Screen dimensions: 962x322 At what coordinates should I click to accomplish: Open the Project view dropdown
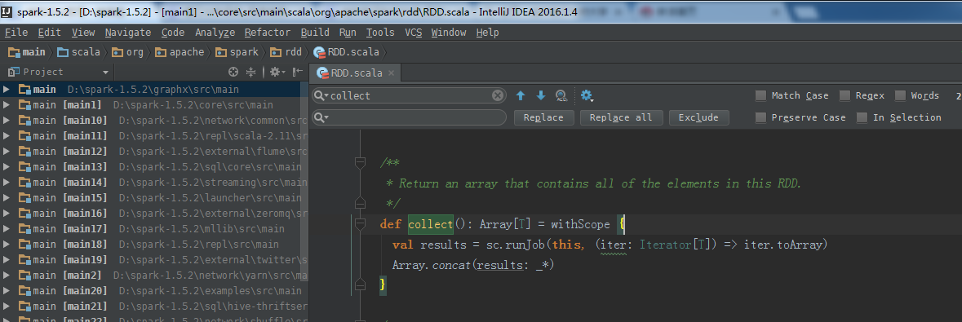105,73
